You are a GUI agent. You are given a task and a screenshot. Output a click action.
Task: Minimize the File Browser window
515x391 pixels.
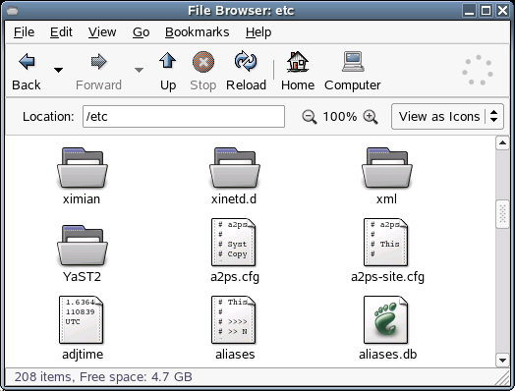click(x=469, y=11)
